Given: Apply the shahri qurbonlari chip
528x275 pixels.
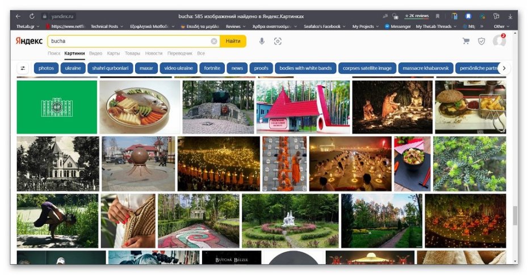Looking at the screenshot, I should [x=110, y=68].
